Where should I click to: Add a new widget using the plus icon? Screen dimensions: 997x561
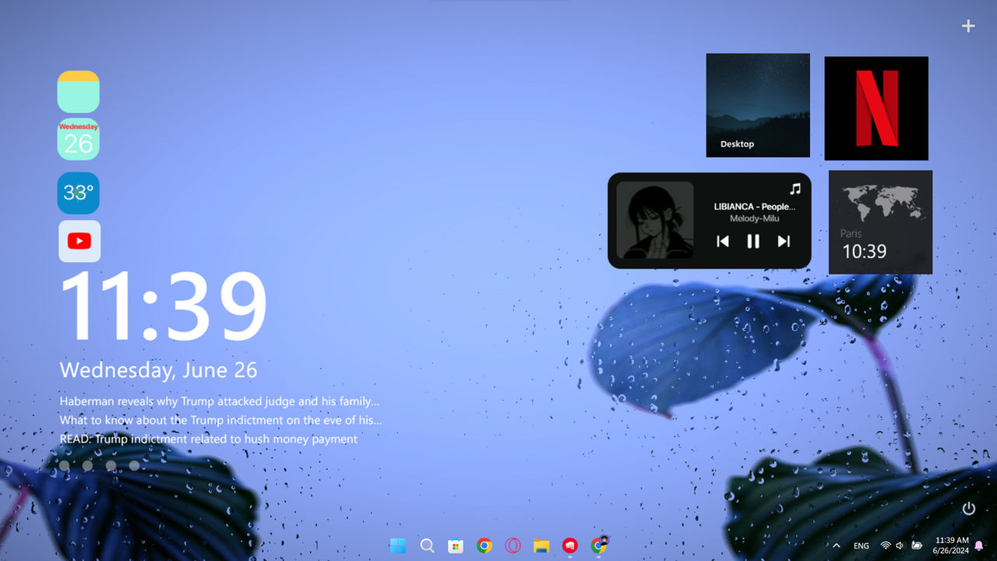tap(967, 26)
